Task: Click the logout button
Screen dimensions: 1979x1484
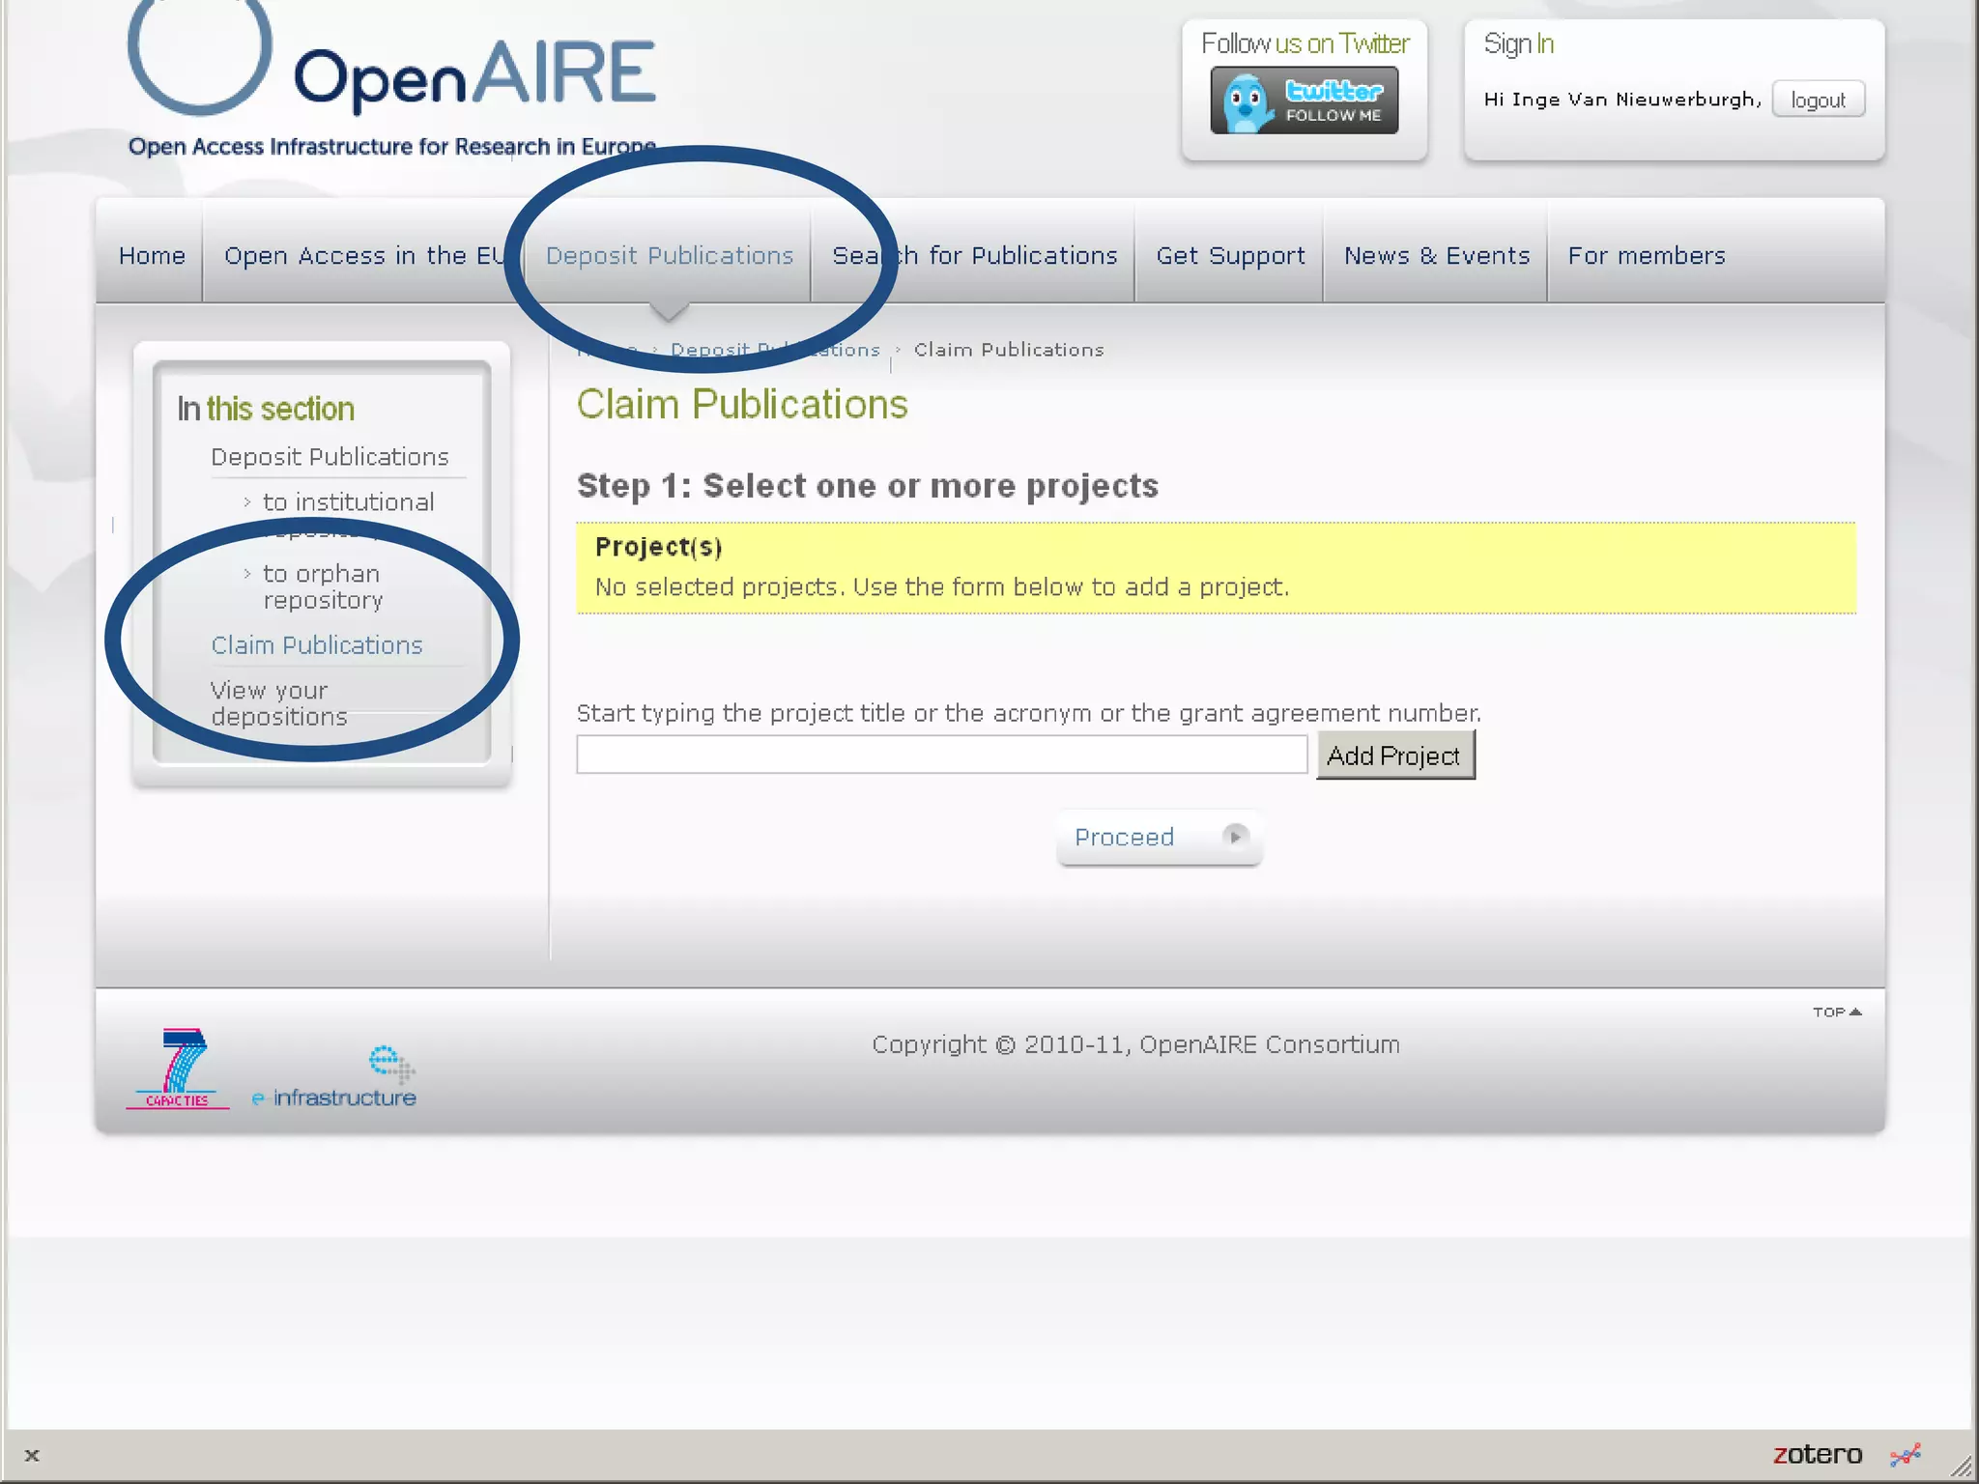Action: pos(1818,100)
